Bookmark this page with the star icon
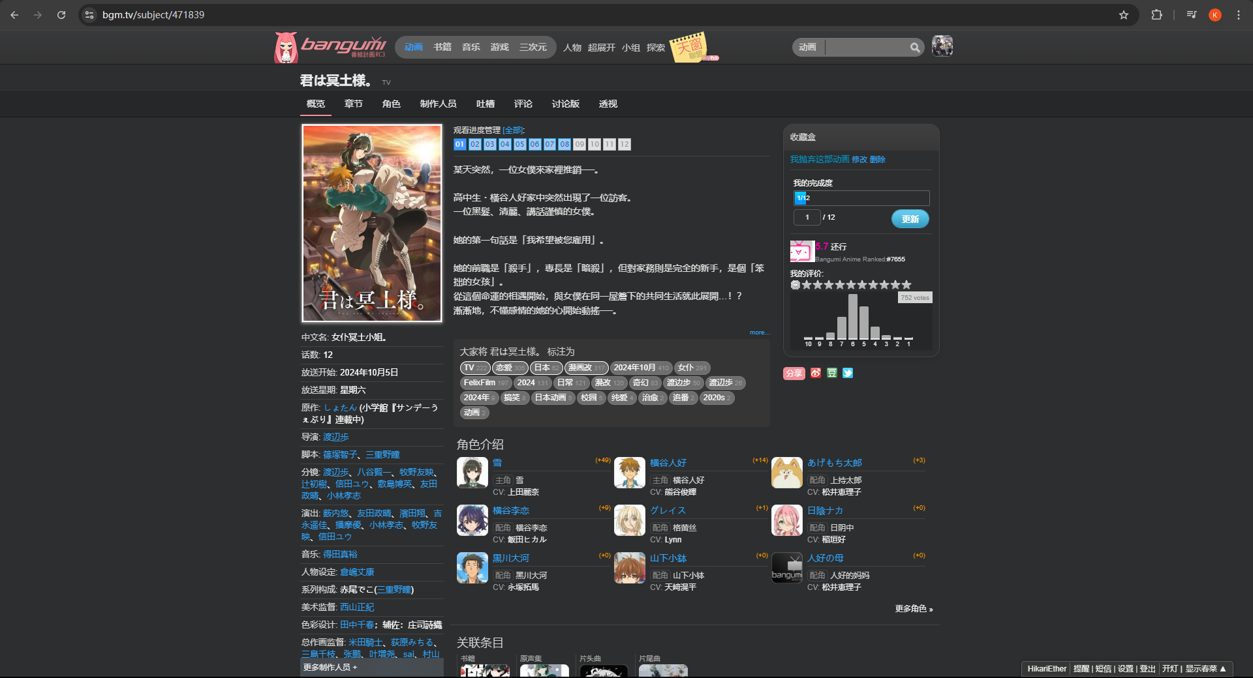 pyautogui.click(x=1124, y=14)
